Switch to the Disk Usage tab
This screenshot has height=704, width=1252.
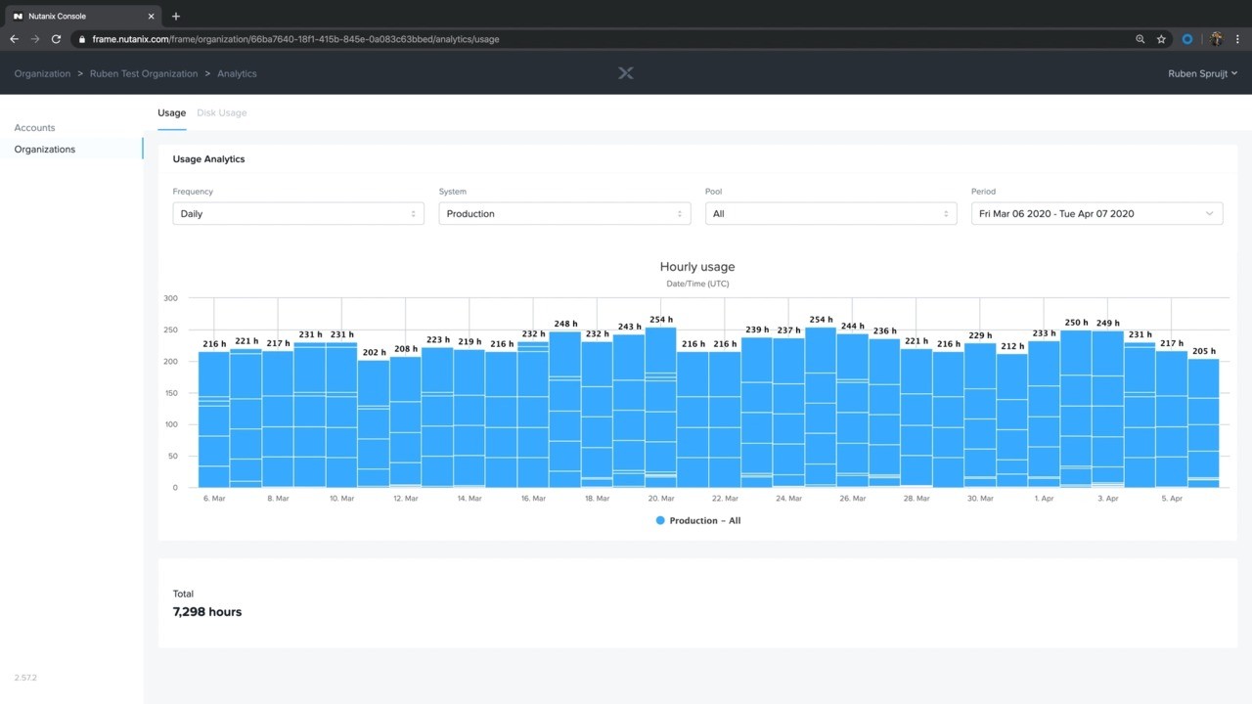[221, 112]
